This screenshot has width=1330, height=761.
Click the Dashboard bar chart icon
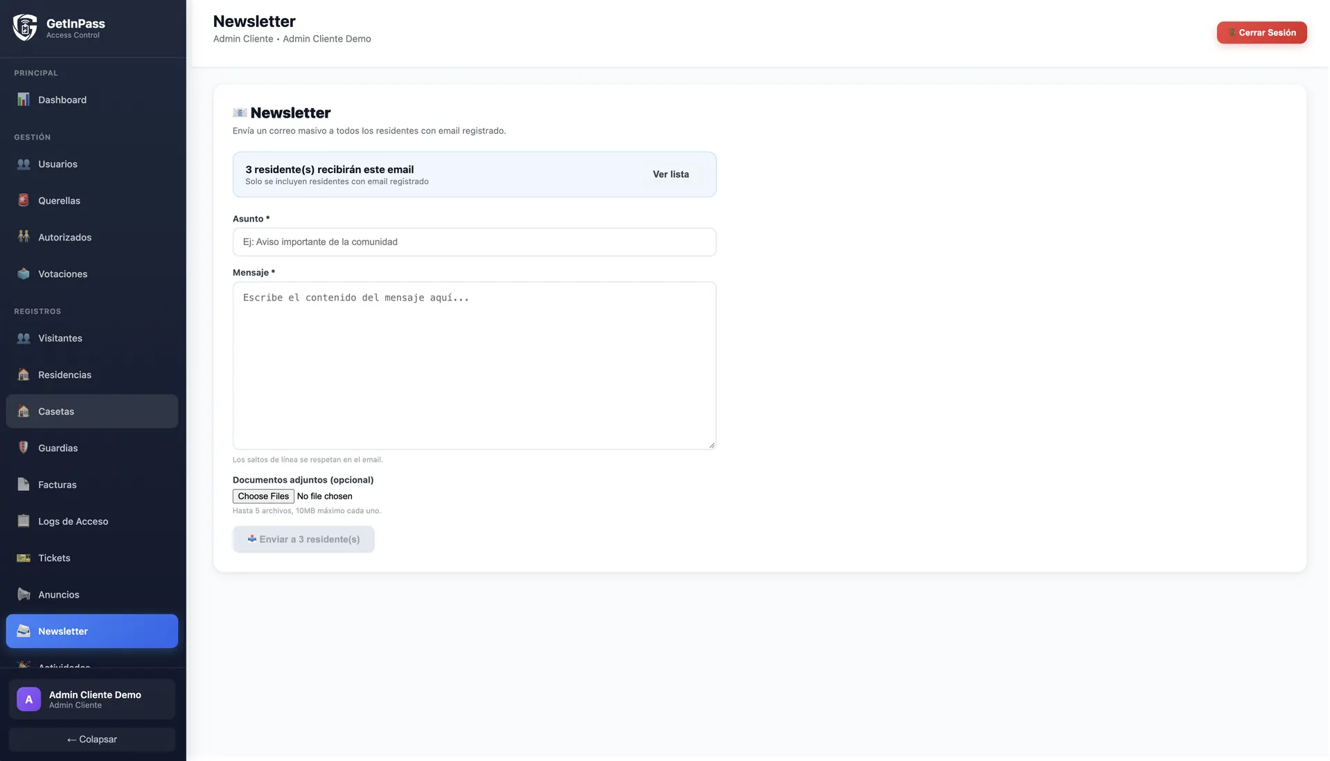coord(24,100)
